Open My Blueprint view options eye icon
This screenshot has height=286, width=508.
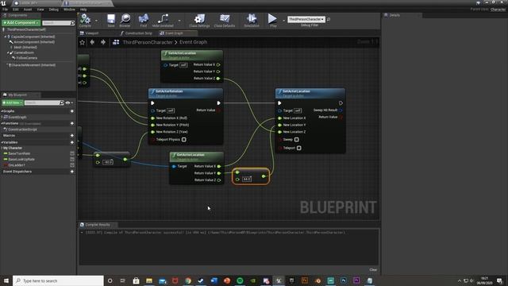tap(68, 102)
